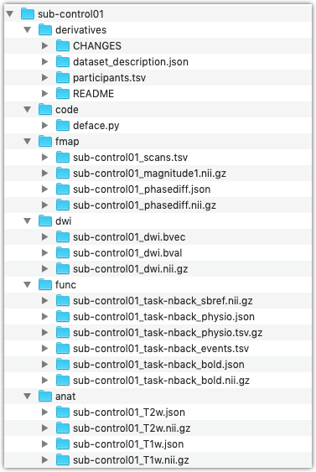The image size is (316, 472).
Task: Select sub-control01_scans.tsv row
Action: (158, 157)
